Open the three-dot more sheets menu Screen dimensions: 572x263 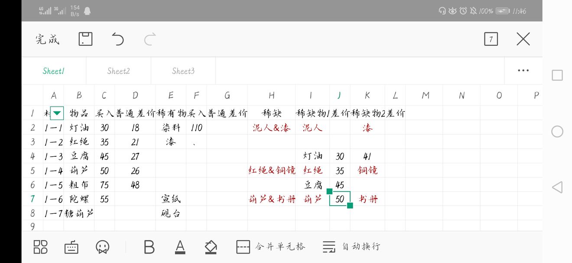tap(523, 71)
